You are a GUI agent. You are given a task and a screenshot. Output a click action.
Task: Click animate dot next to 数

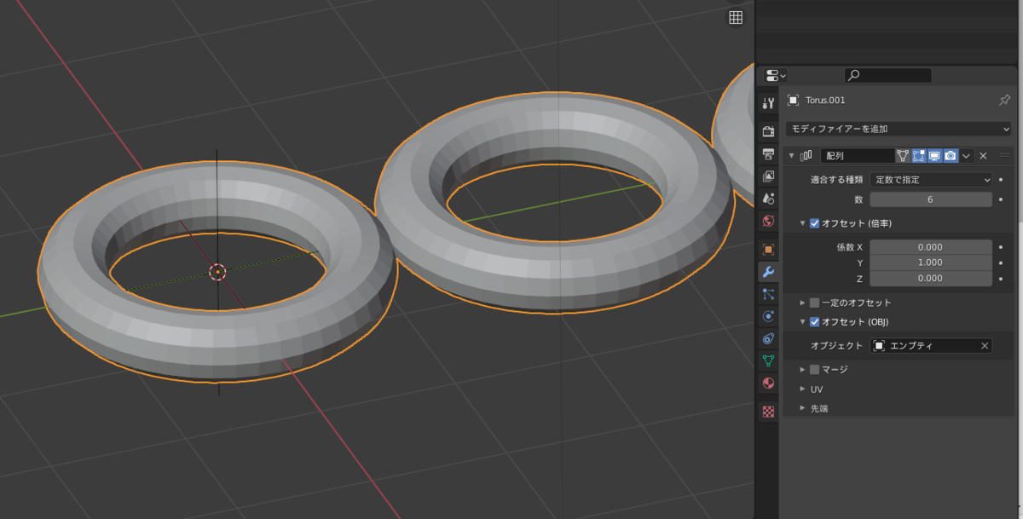(1003, 199)
